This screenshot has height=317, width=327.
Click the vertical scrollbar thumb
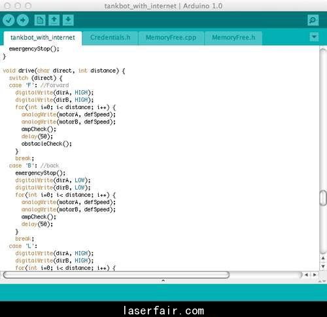point(323,197)
